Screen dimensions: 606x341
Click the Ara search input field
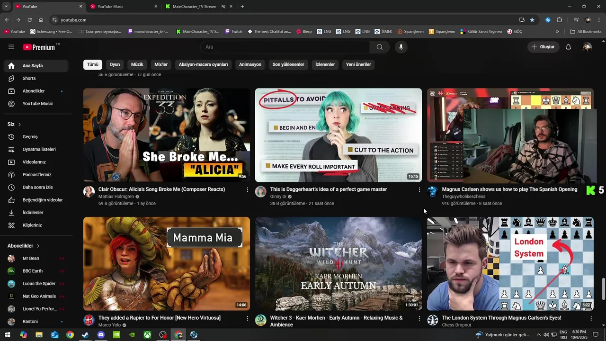(x=285, y=47)
